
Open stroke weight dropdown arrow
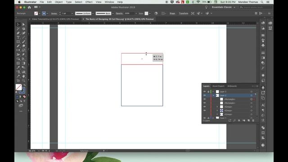tap(72, 13)
